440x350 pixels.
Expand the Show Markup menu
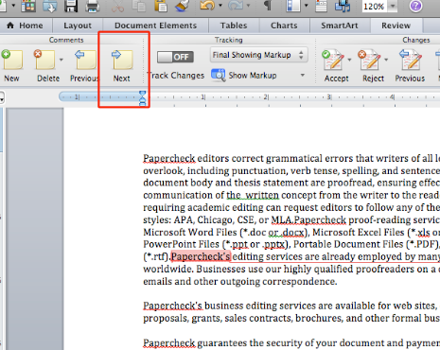(303, 76)
